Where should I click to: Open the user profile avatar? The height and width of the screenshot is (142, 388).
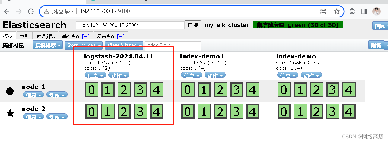pos(377,12)
